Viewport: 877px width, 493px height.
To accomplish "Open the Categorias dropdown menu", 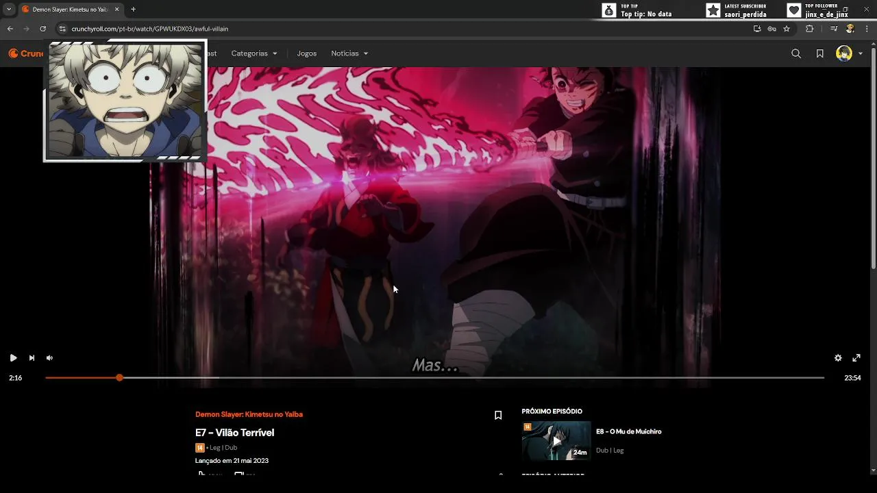I will click(x=254, y=53).
